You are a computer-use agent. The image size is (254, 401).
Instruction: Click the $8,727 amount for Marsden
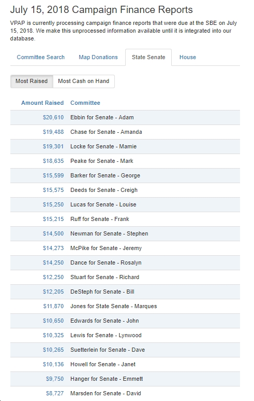click(x=55, y=393)
